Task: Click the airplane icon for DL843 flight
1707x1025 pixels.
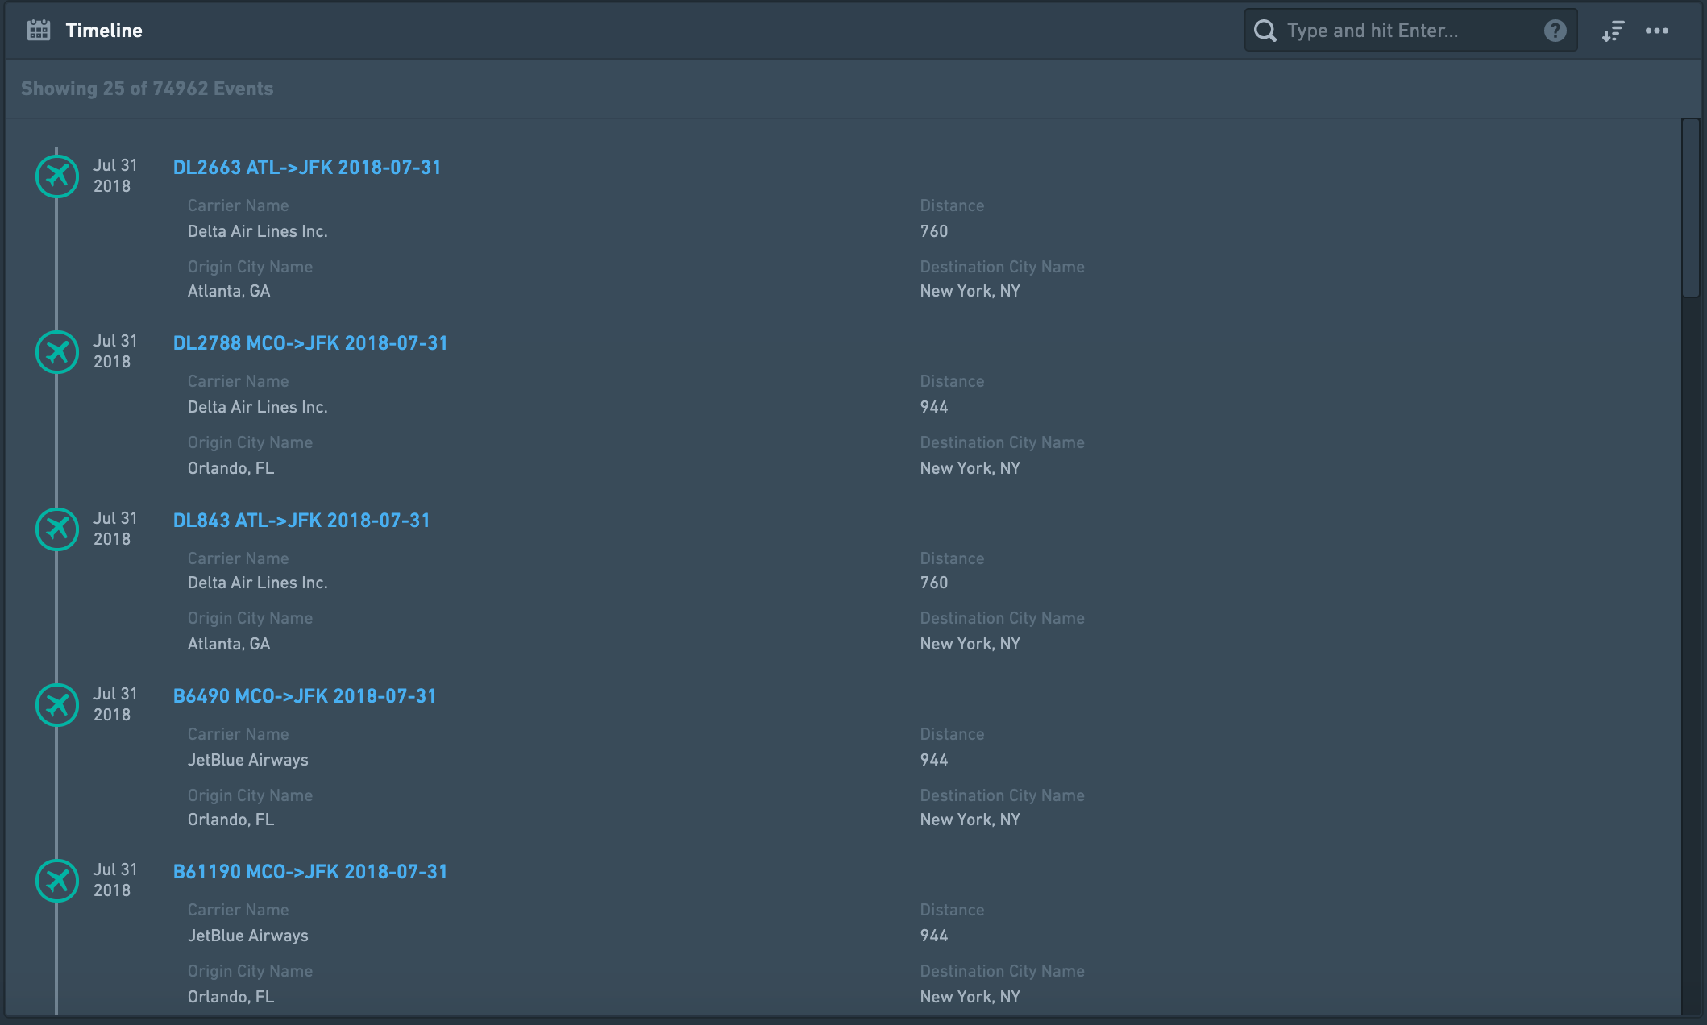Action: (x=57, y=529)
